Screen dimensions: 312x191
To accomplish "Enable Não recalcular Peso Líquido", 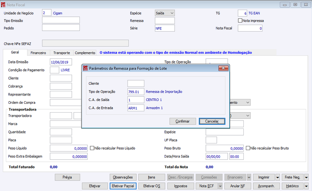I will tap(92, 148).
